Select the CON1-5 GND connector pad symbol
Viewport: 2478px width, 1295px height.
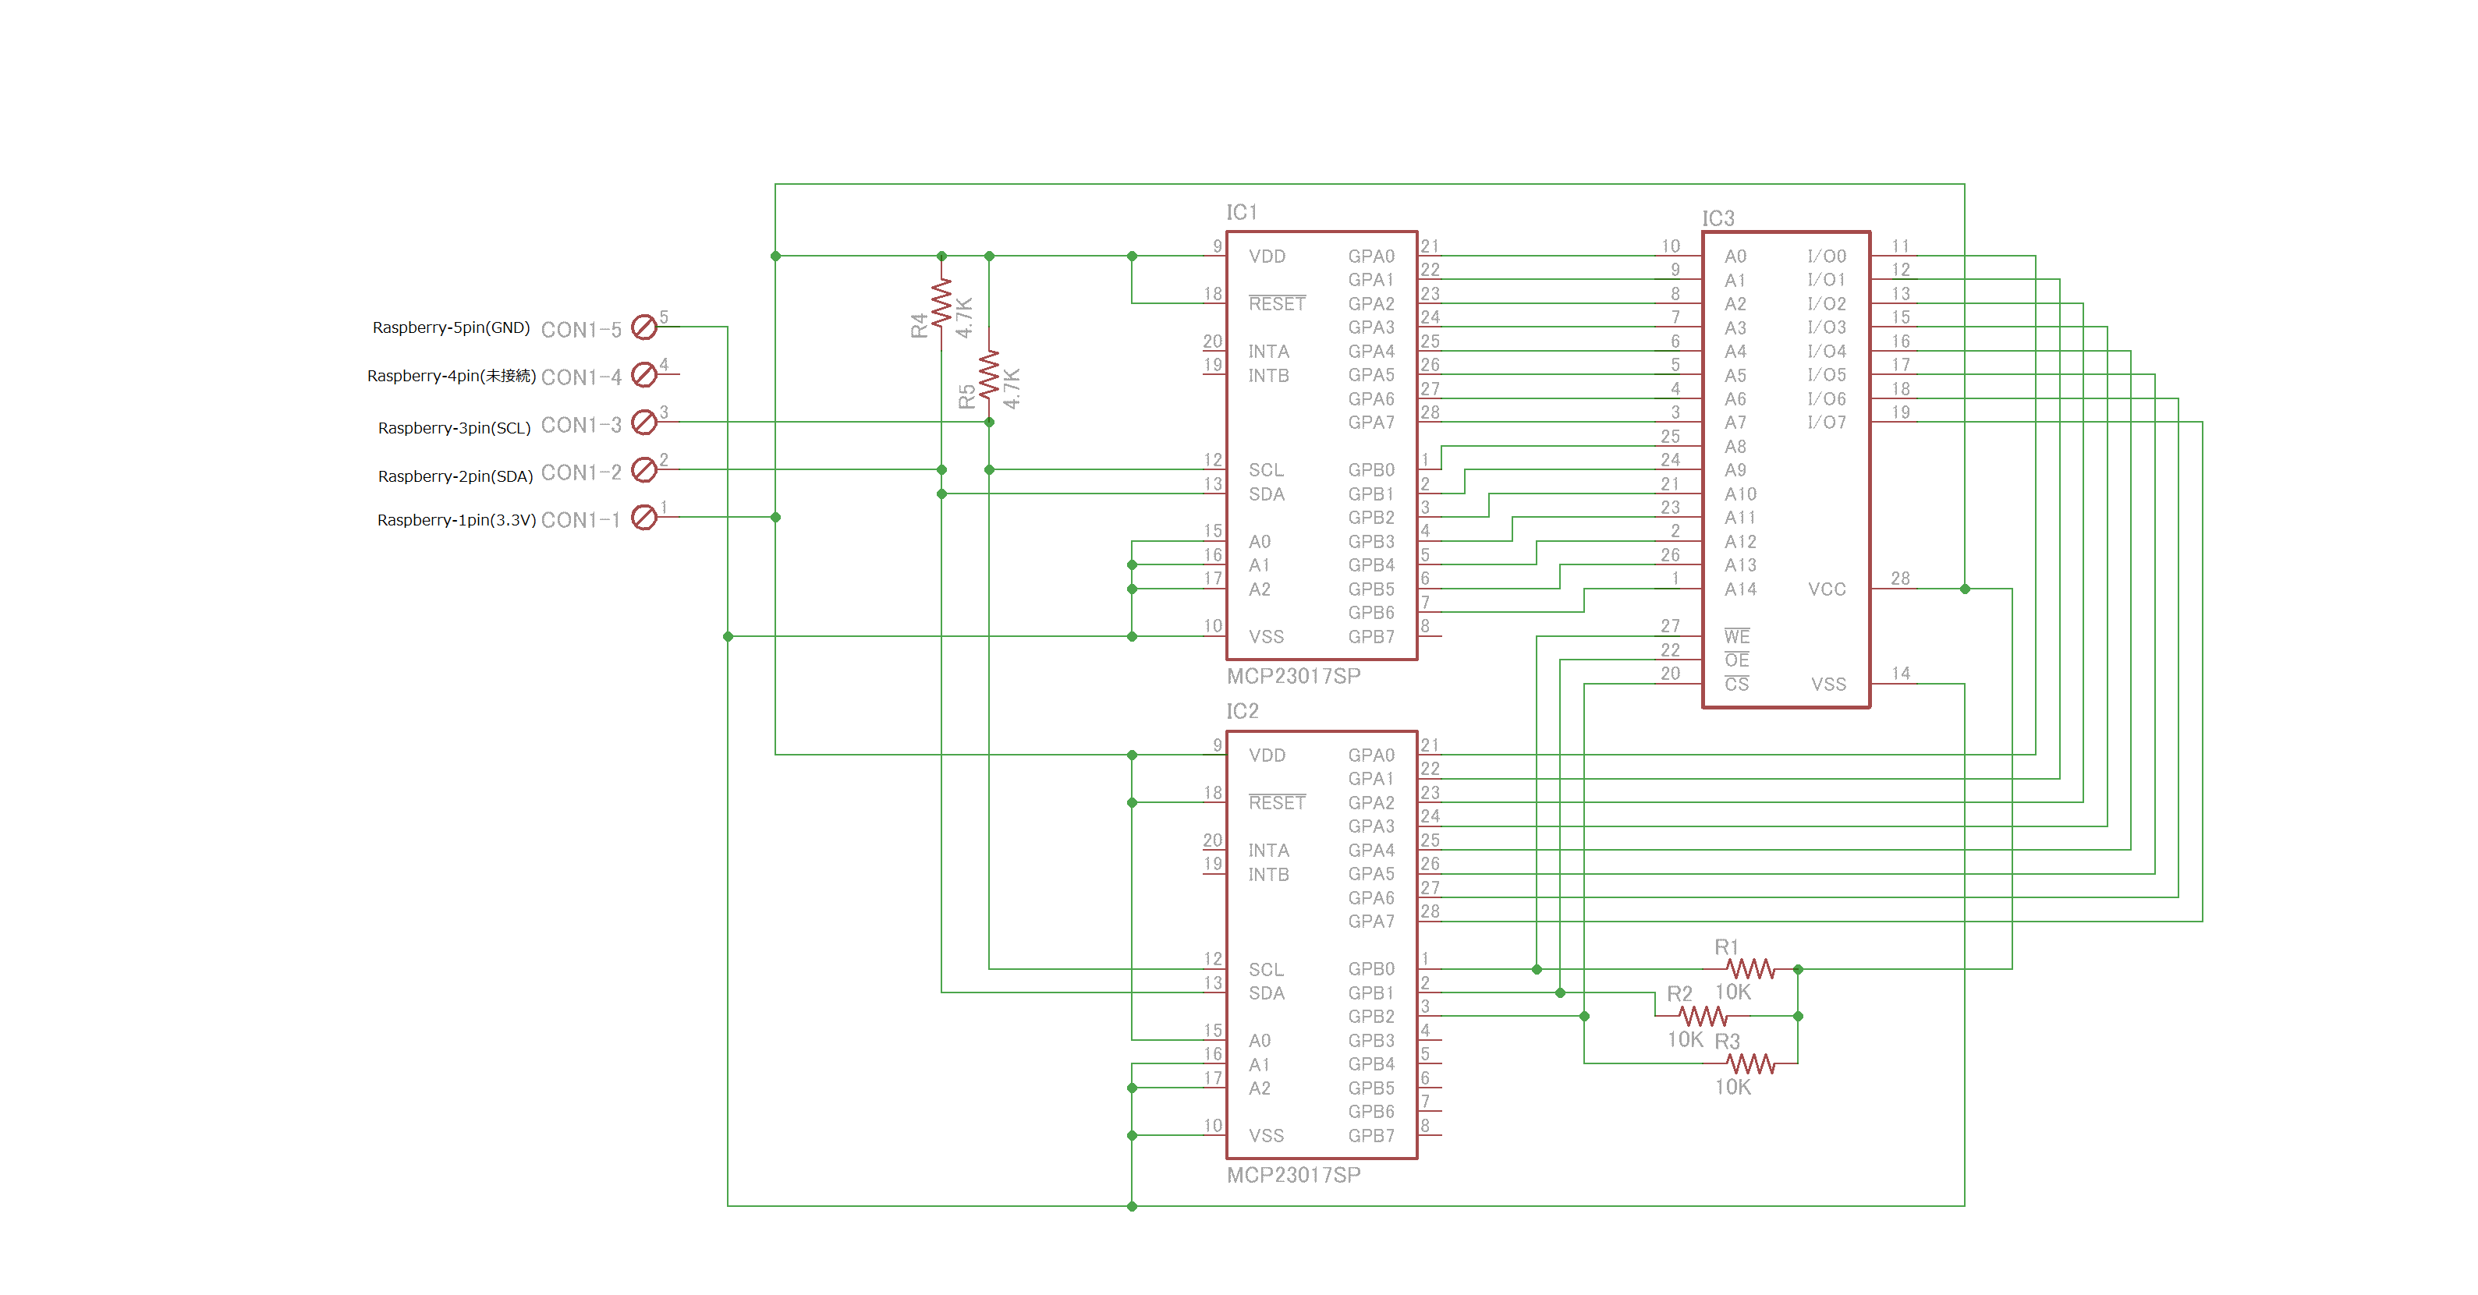pos(643,327)
